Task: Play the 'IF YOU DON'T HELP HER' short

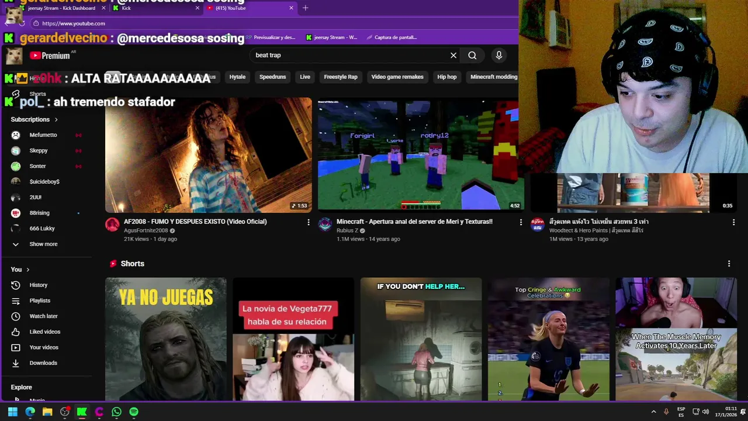Action: click(x=421, y=340)
